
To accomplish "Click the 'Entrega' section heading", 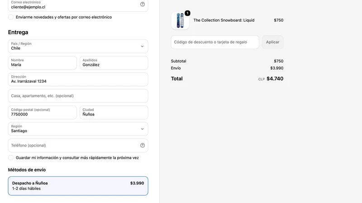I will 18,32.
